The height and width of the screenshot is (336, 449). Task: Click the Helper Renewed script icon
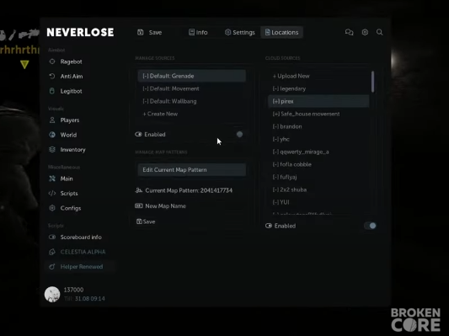[x=52, y=267]
